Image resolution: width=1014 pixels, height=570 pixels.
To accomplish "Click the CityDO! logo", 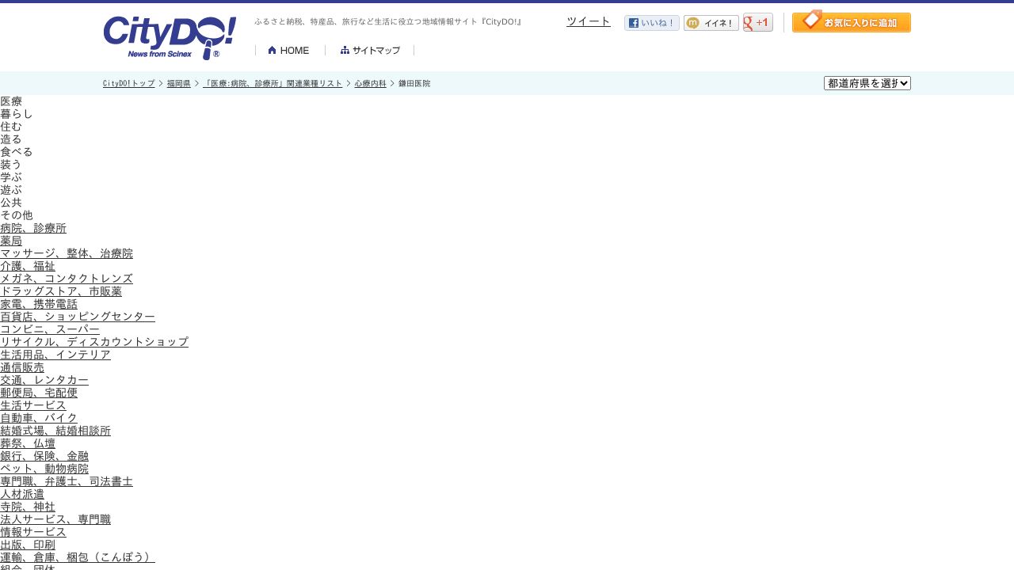I will (x=169, y=37).
